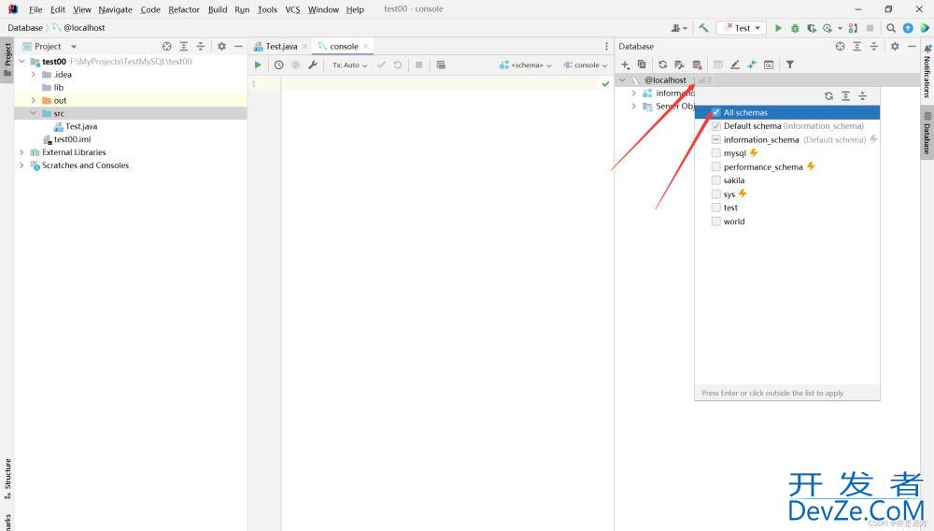Toggle Default schema checkbox
The height and width of the screenshot is (531, 934).
click(716, 126)
